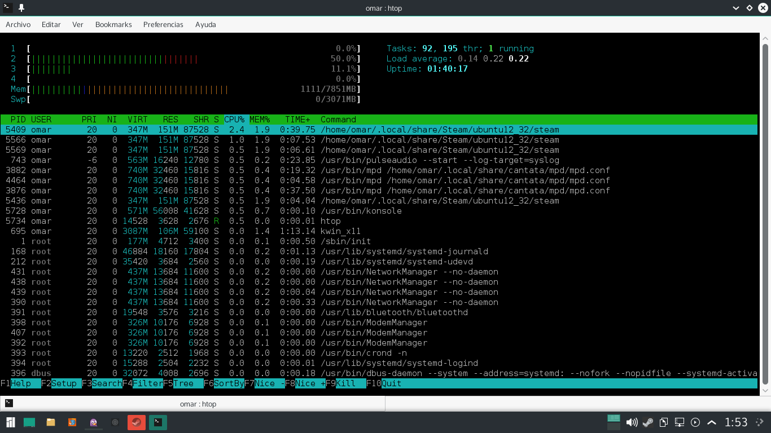The height and width of the screenshot is (433, 771).
Task: Select the kwin_x11 process row
Action: [379, 231]
